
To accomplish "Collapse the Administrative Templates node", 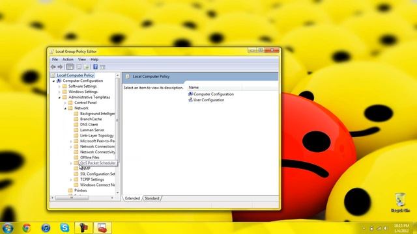I will click(x=59, y=97).
